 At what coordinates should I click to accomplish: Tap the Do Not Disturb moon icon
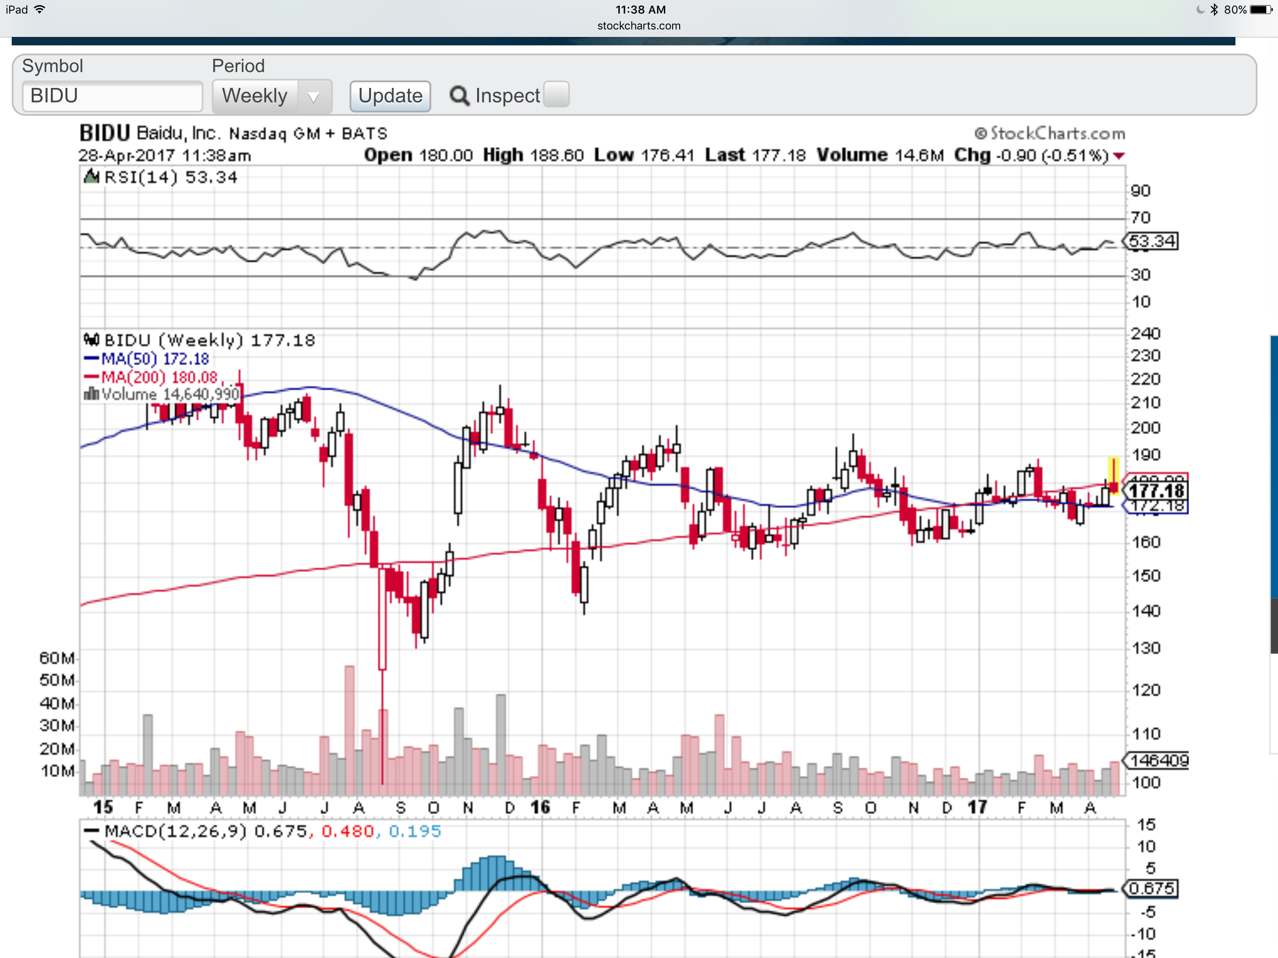1200,9
